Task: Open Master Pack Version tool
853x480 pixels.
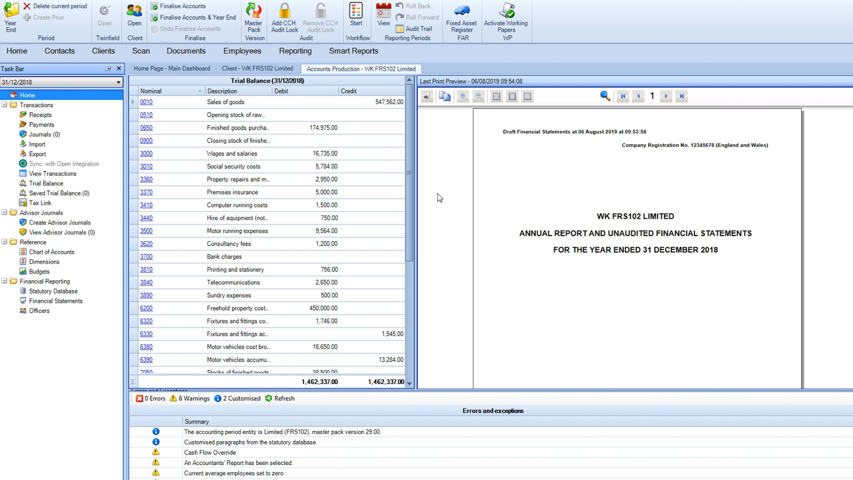Action: pyautogui.click(x=254, y=18)
